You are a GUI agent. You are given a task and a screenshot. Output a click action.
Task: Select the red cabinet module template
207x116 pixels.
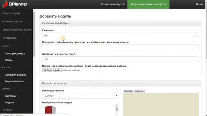(x=50, y=110)
